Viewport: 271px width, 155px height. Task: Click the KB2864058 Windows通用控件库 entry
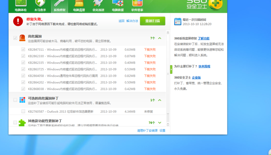(63, 76)
